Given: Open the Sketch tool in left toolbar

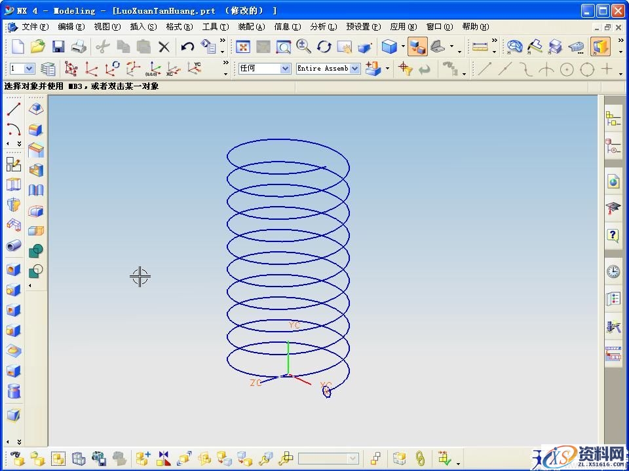Looking at the screenshot, I should pos(14,164).
